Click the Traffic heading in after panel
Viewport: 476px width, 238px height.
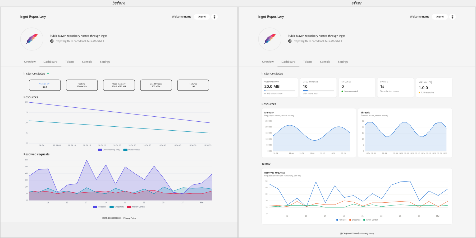pyautogui.click(x=266, y=164)
